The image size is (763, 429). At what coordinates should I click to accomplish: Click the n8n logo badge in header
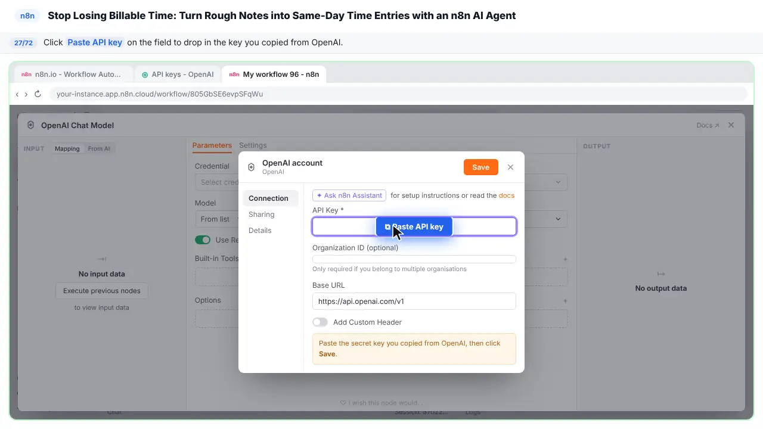(x=27, y=16)
